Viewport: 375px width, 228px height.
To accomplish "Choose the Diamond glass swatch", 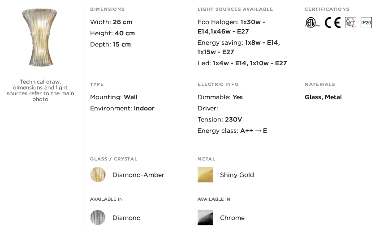I will tap(98, 218).
